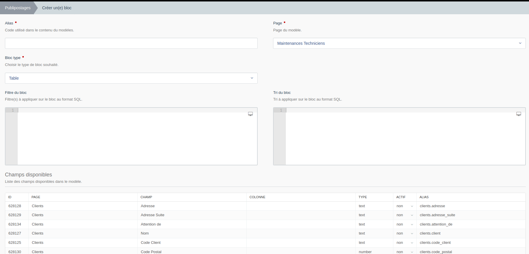Screen dimensions: 529x254
Task: Expand Actif dropdown for the Adresse Suite row
Action: 404,215
